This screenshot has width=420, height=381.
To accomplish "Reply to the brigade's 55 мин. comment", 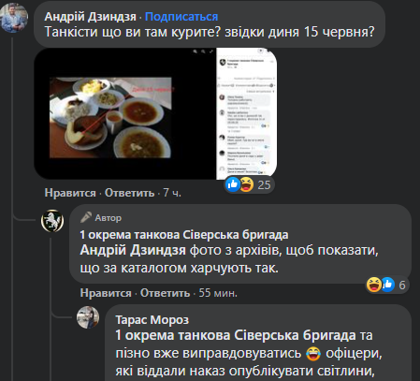I will (x=165, y=293).
